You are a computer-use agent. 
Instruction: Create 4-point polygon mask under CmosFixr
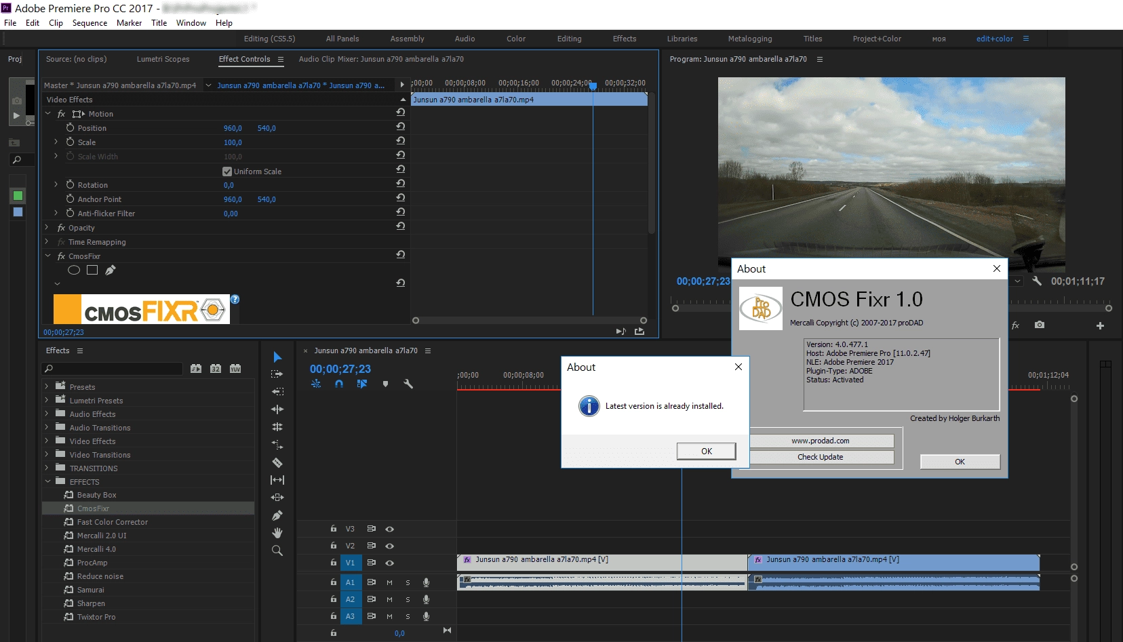[x=92, y=270]
